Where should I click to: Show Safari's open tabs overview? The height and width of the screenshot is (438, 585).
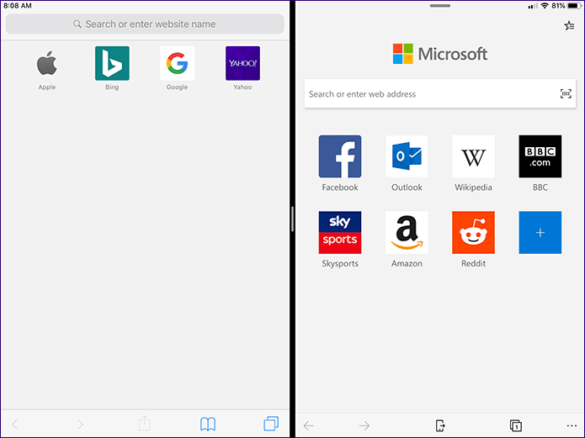(271, 424)
